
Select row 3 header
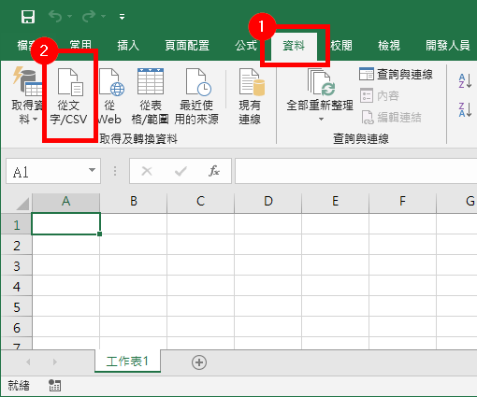pos(17,265)
